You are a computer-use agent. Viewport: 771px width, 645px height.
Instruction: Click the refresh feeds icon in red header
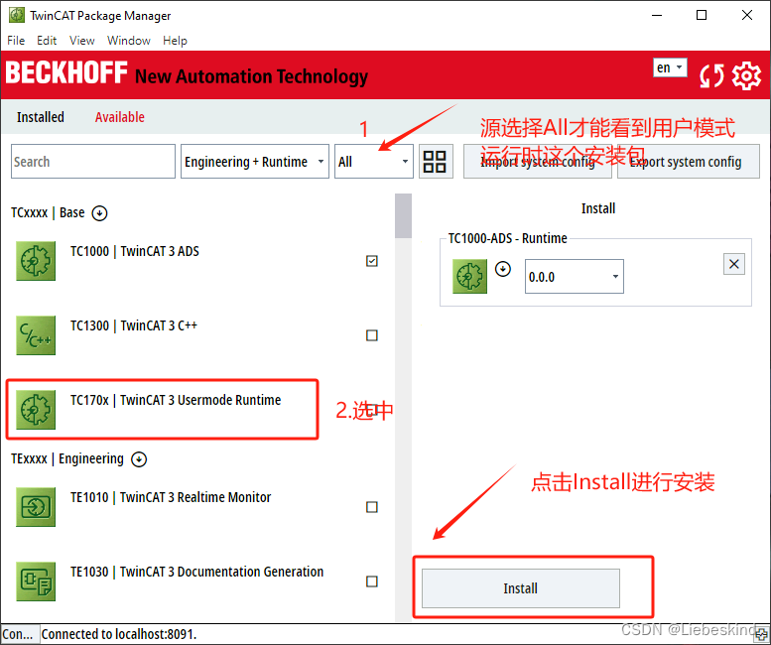pos(711,76)
